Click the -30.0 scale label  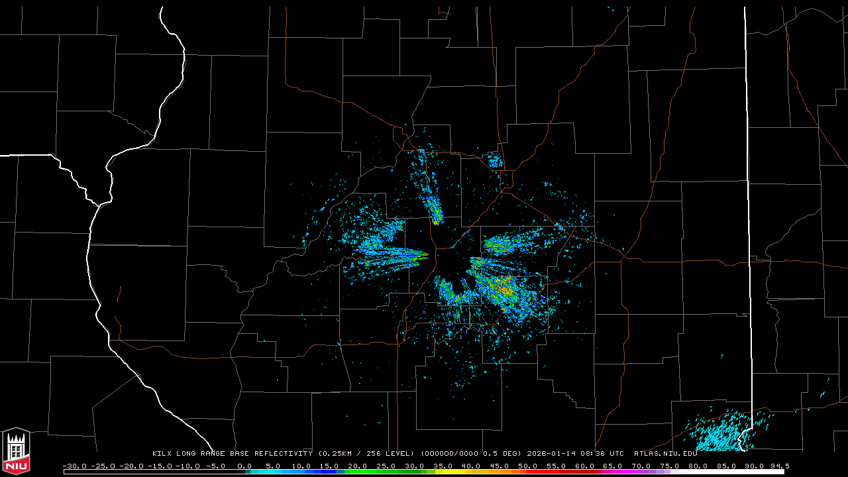click(x=74, y=466)
